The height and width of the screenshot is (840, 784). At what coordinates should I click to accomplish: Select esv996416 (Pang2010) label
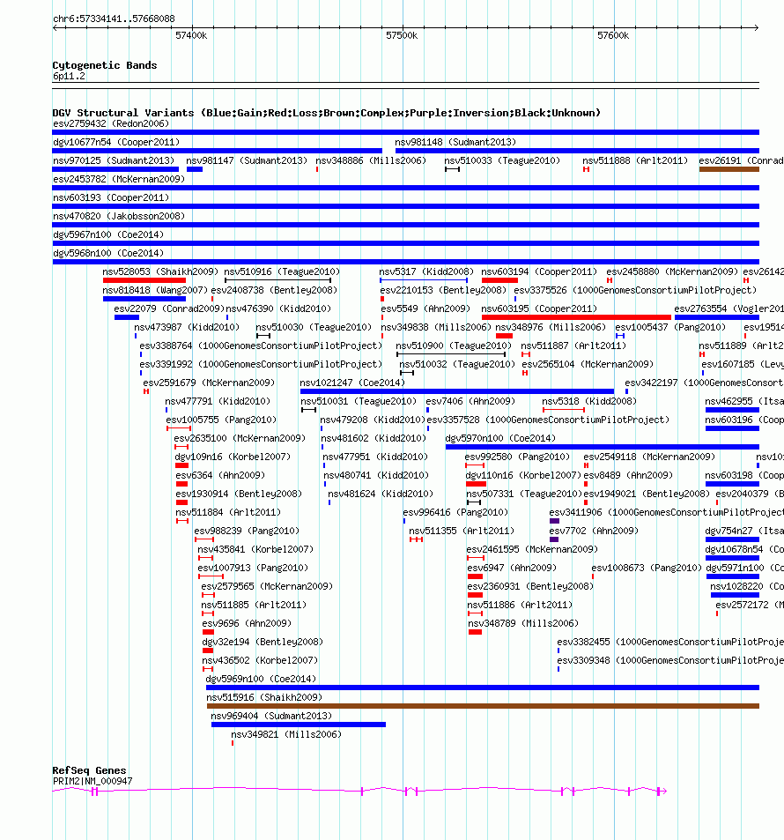click(455, 513)
